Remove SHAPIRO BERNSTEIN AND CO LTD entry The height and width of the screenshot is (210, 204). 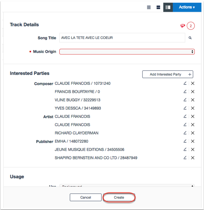193,158
